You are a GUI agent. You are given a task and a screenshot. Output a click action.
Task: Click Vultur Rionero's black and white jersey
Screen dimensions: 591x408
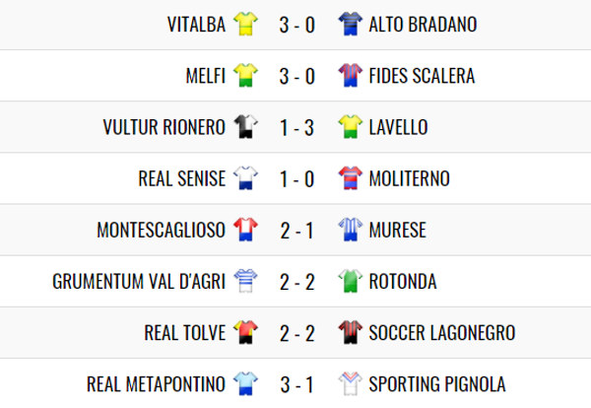pos(245,127)
